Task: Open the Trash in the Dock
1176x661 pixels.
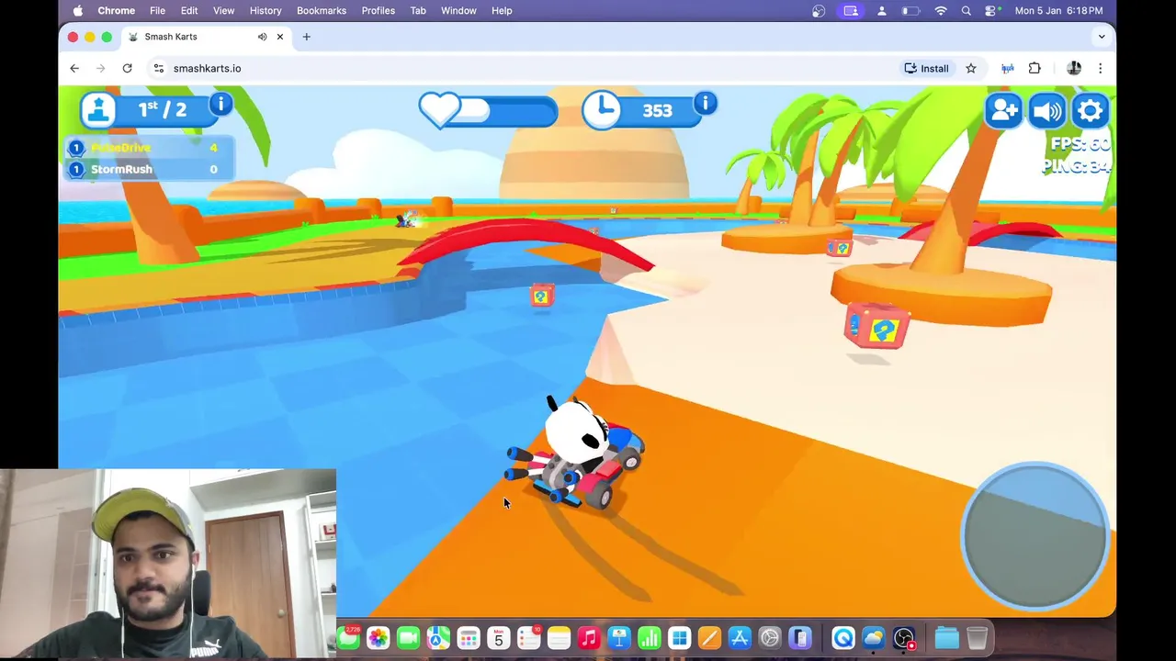Action: coord(977,638)
